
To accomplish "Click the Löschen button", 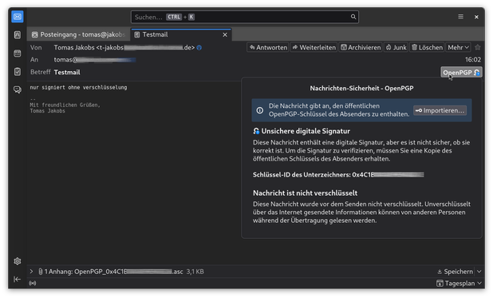I will tap(427, 48).
